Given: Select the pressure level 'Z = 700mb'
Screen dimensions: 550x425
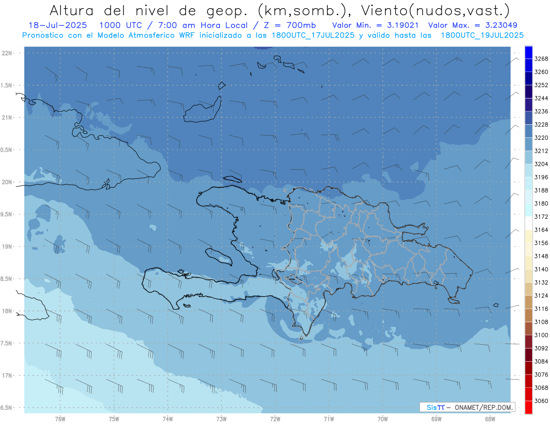Looking at the screenshot, I should point(290,25).
